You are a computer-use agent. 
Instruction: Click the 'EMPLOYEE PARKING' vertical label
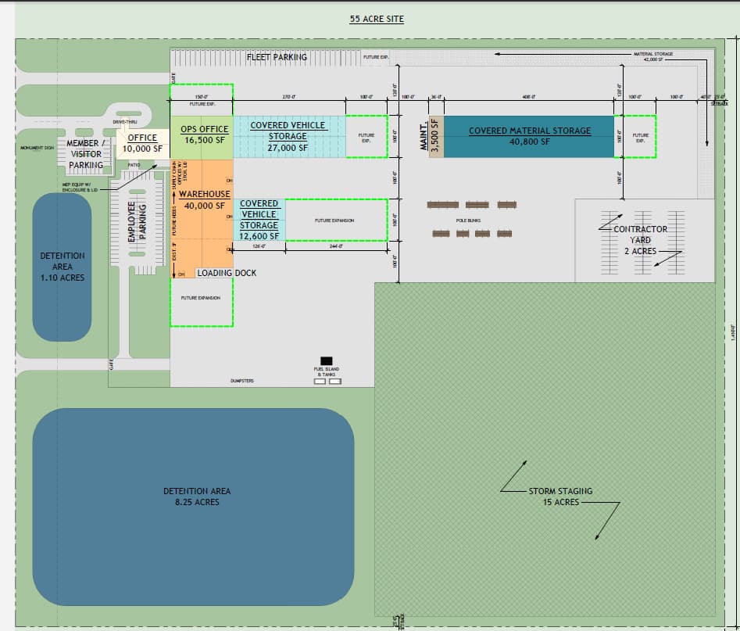[x=138, y=222]
